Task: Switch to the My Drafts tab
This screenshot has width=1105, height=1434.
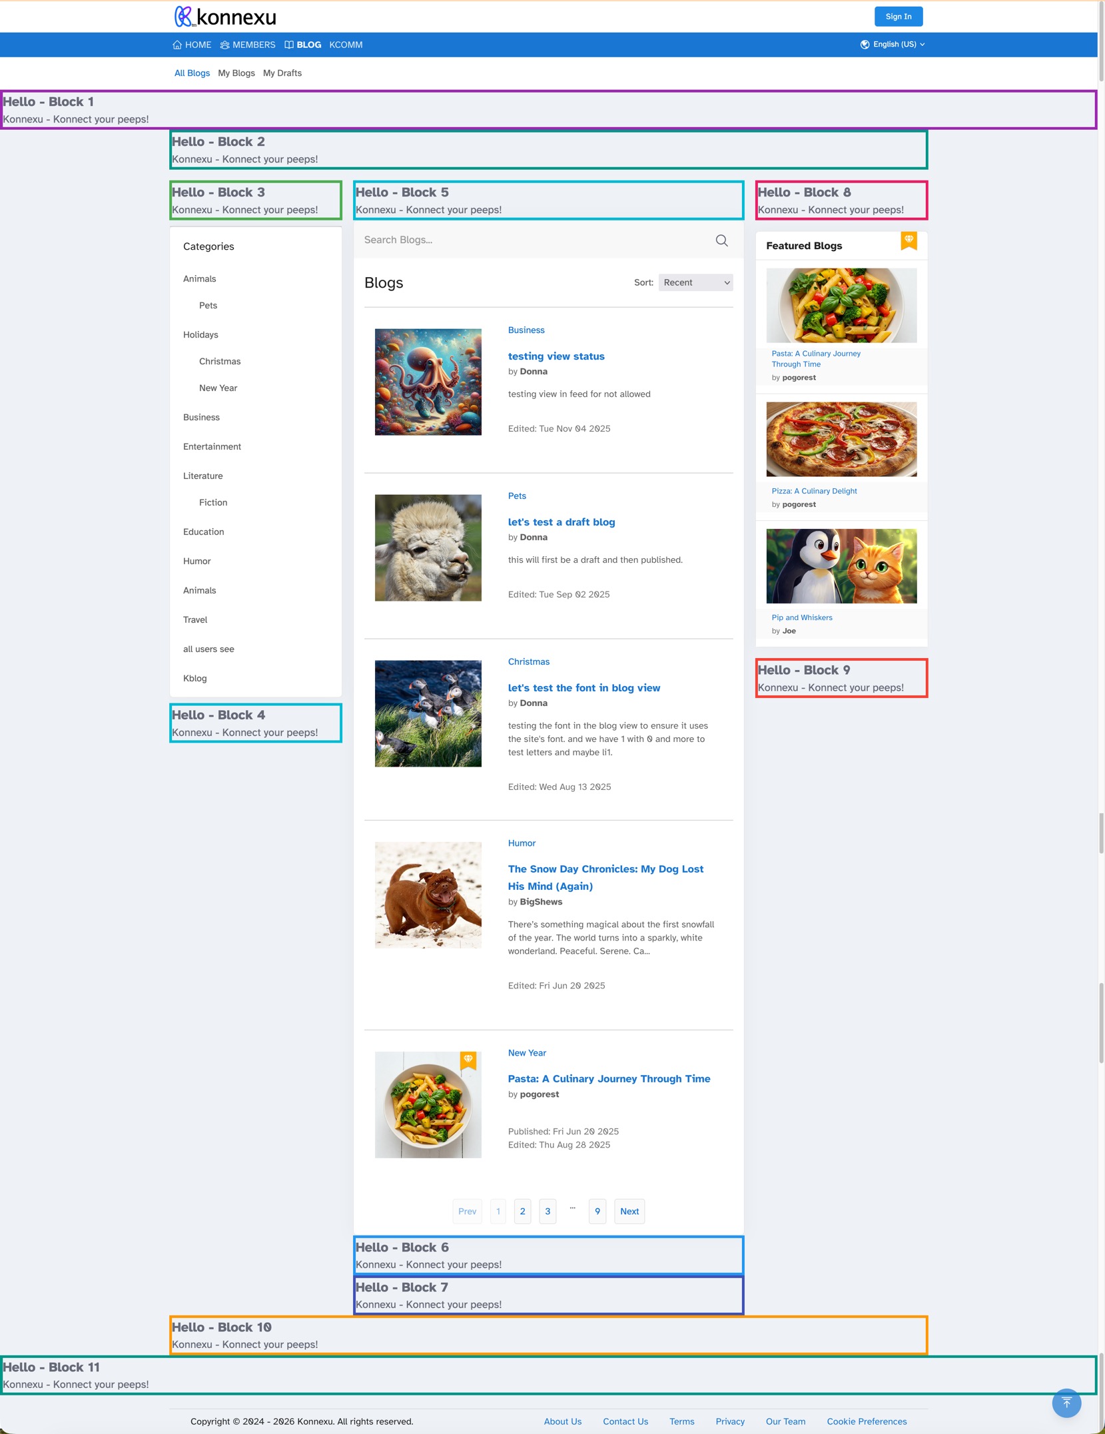Action: coord(282,73)
